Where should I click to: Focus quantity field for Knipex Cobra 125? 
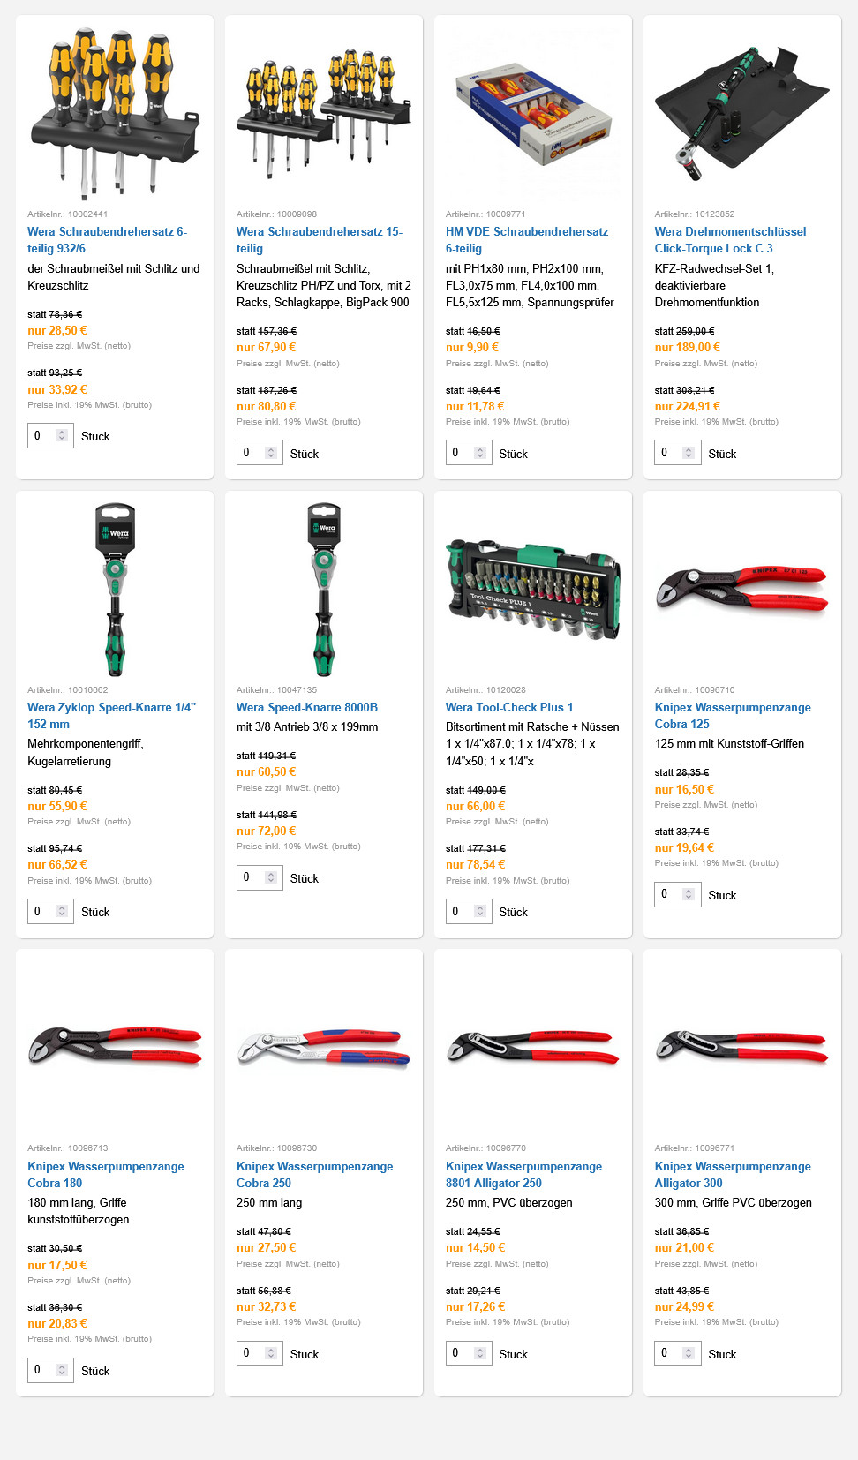click(677, 894)
